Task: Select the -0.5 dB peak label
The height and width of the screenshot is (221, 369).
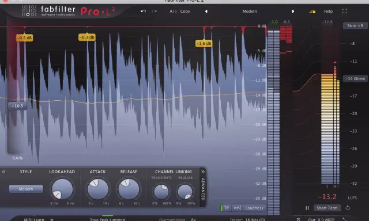Action: tap(24, 37)
